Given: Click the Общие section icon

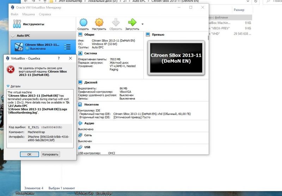Looking at the screenshot, I should 80,35.
